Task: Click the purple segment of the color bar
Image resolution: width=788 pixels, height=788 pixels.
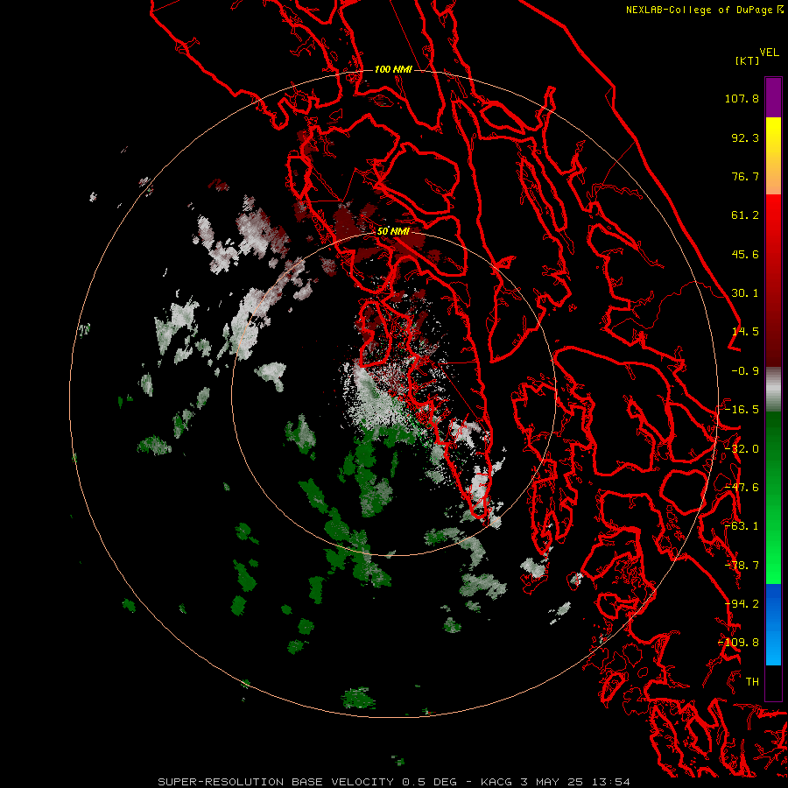Action: coord(773,97)
